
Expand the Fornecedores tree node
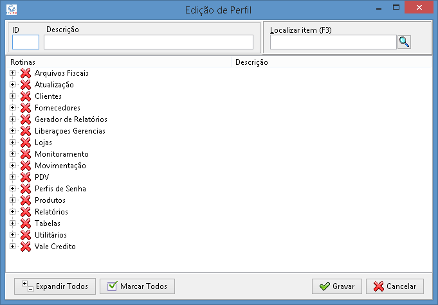coord(12,108)
